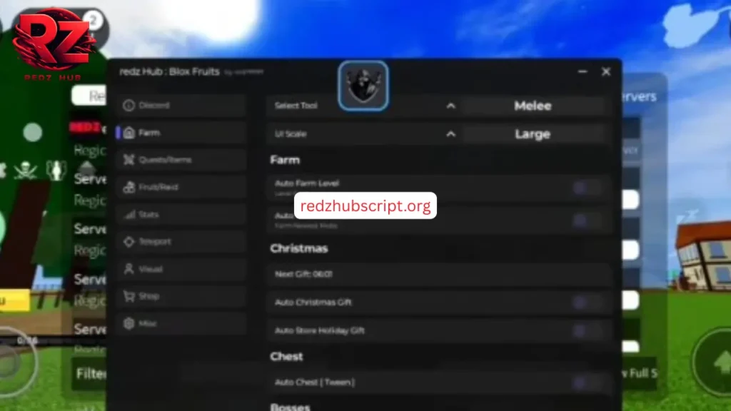
Task: Open the Melee tool dropdown value
Action: (x=533, y=106)
